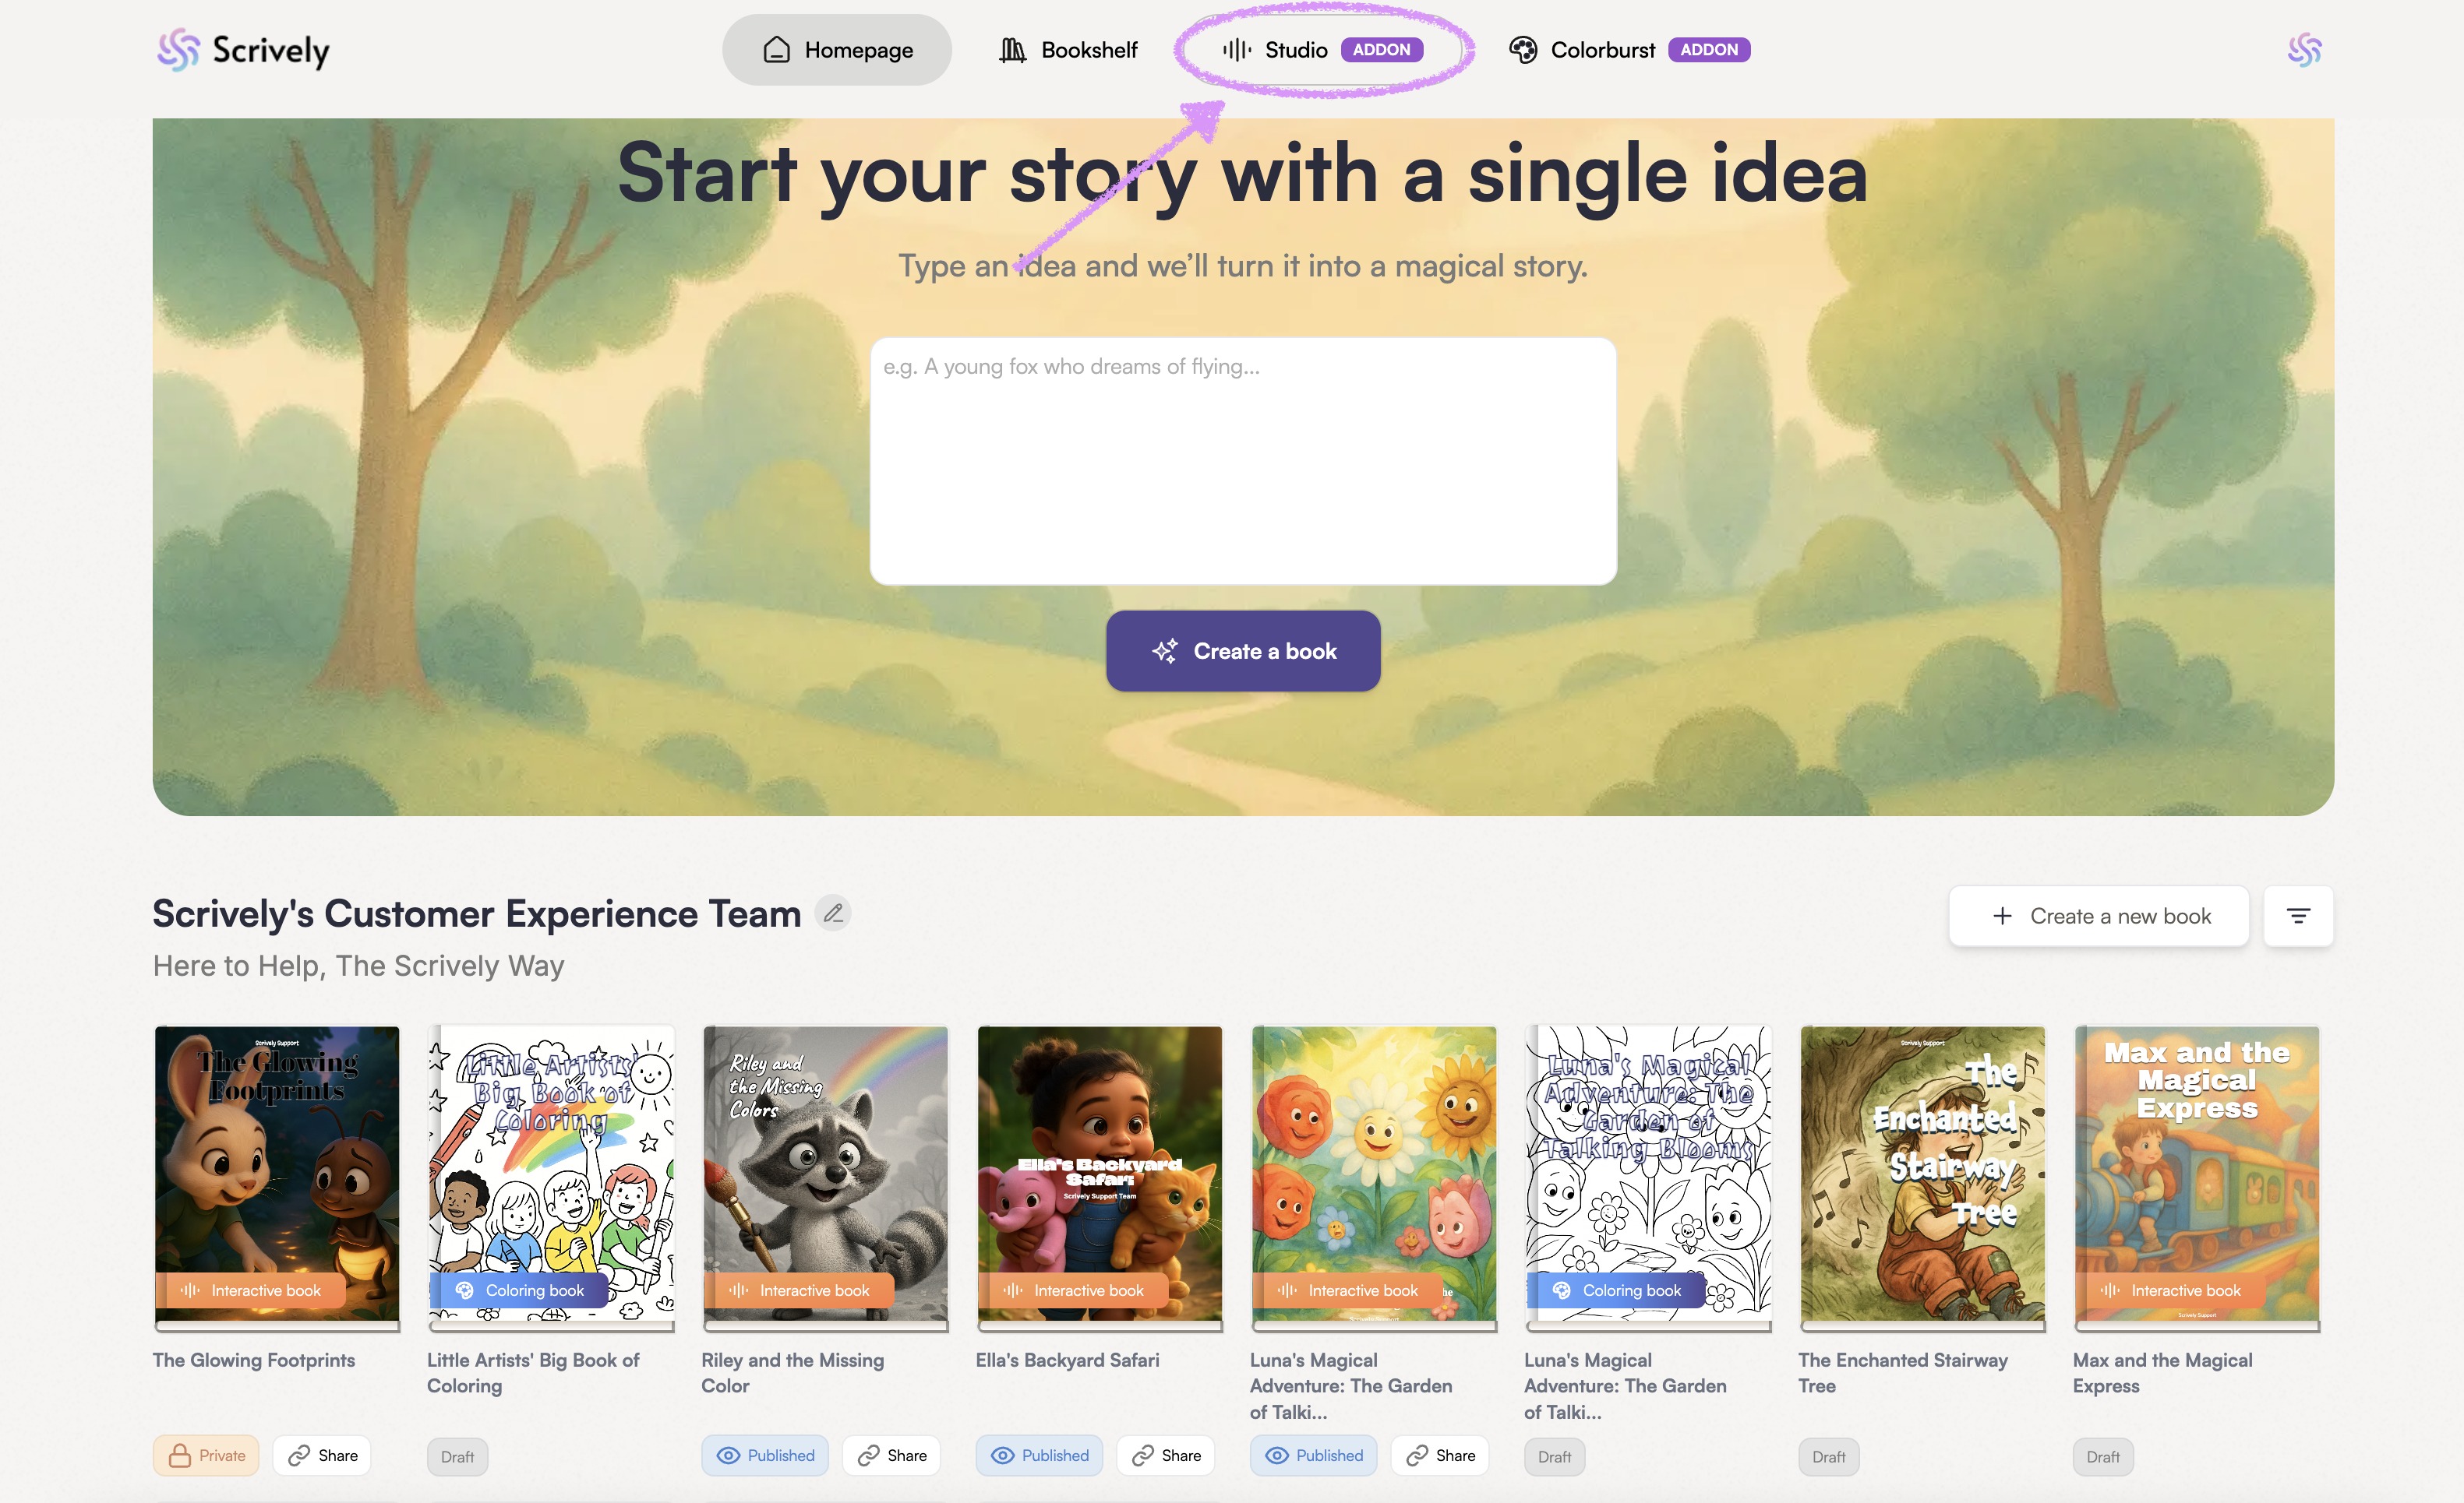Open the Draft status of Little Artists' Big Book
2464x1503 pixels.
[458, 1456]
